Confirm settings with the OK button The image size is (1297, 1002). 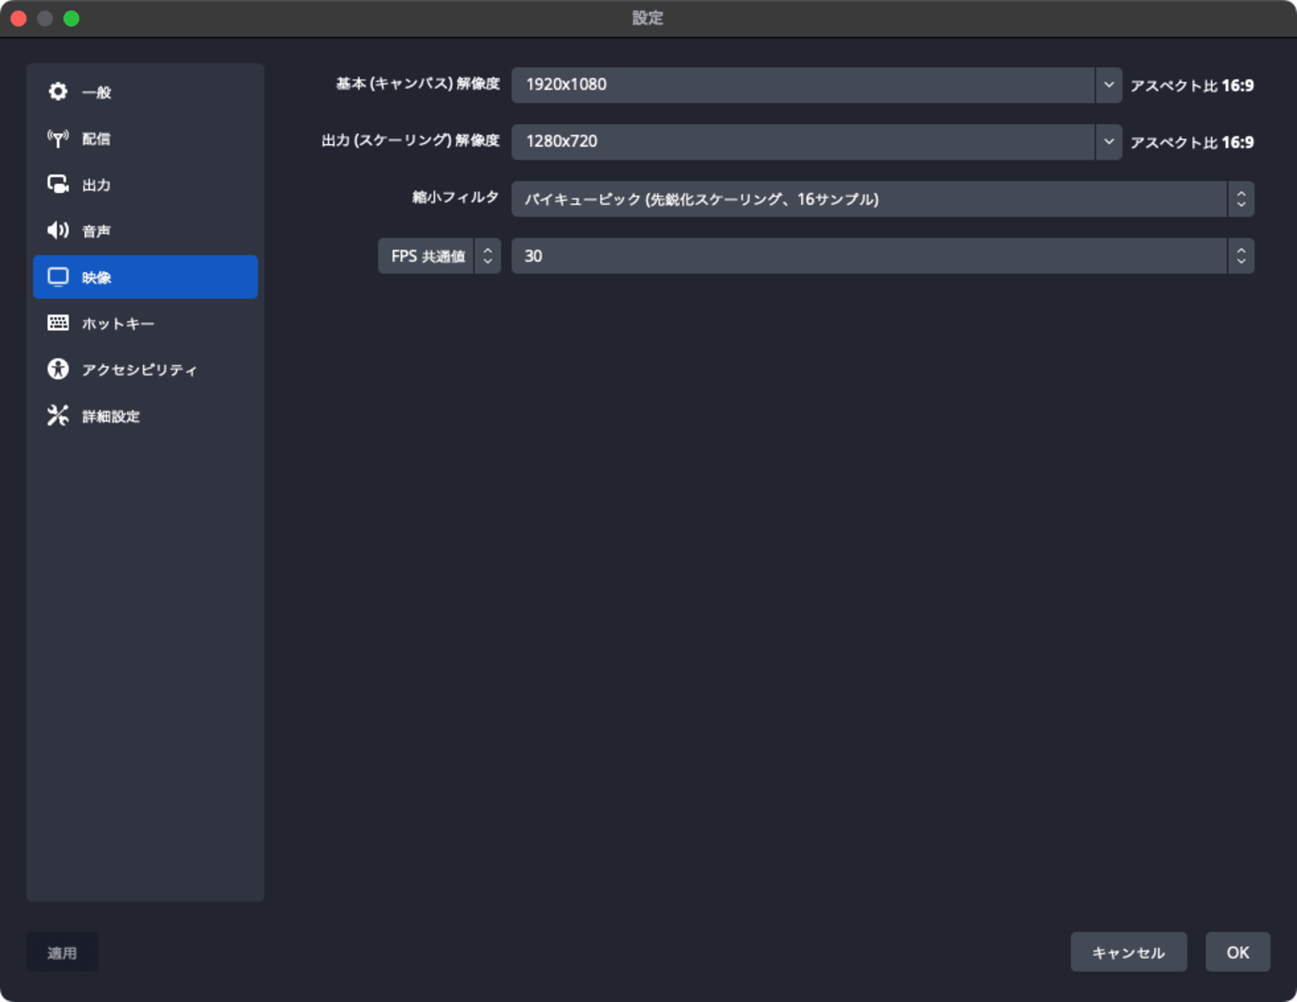[1237, 952]
